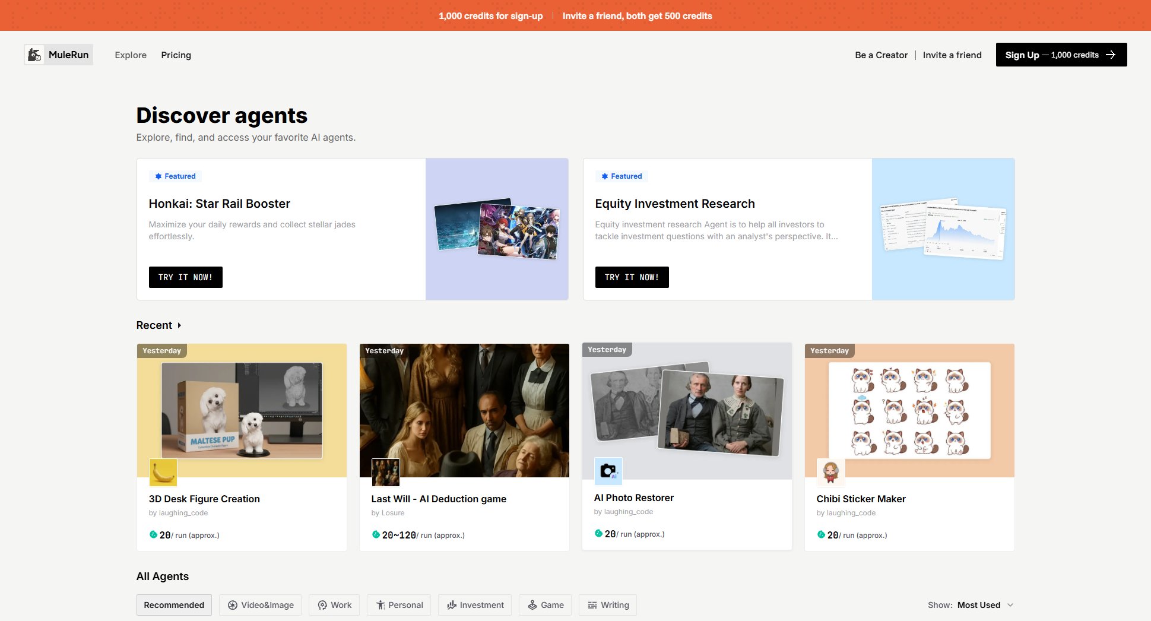Open the AI Photo Restorer title
1151x621 pixels.
pos(634,498)
